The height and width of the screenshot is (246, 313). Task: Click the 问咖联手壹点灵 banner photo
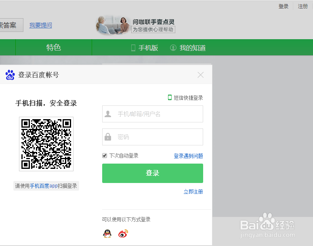pyautogui.click(x=113, y=25)
